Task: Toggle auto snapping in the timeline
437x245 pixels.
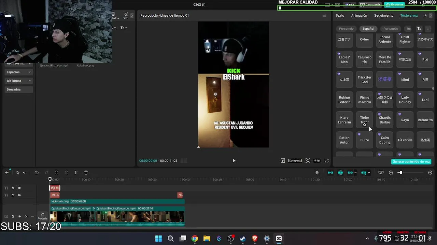Action: click(340, 173)
